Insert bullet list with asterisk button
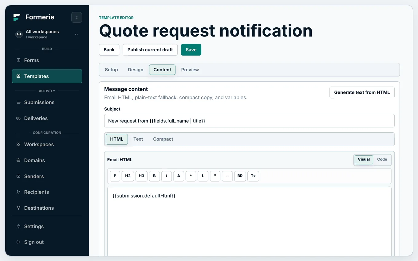 click(191, 176)
